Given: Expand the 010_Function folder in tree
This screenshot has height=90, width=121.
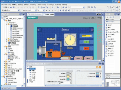Looking at the screenshot, I should coord(7,39).
